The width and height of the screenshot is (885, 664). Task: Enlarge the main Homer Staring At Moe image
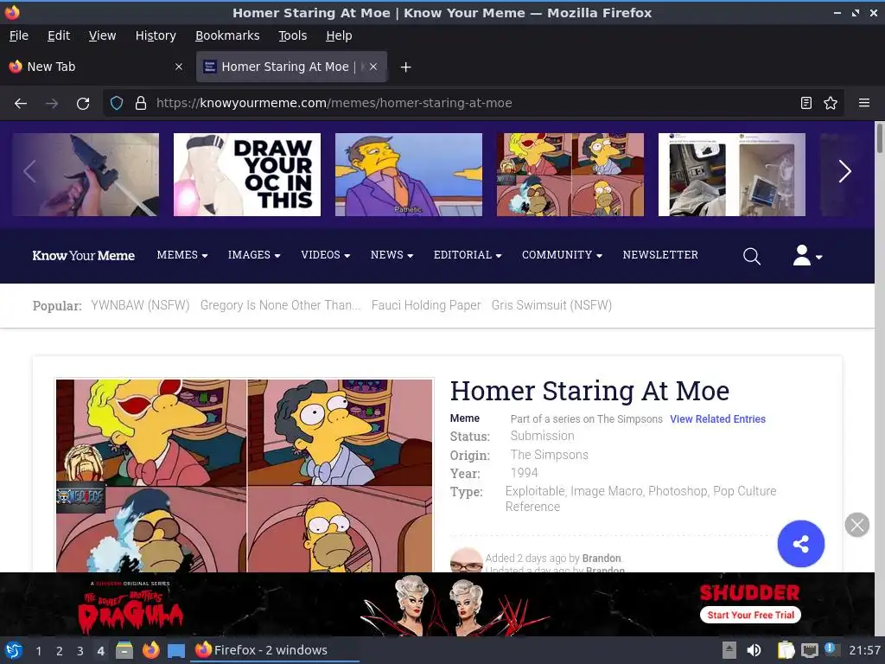[245, 476]
